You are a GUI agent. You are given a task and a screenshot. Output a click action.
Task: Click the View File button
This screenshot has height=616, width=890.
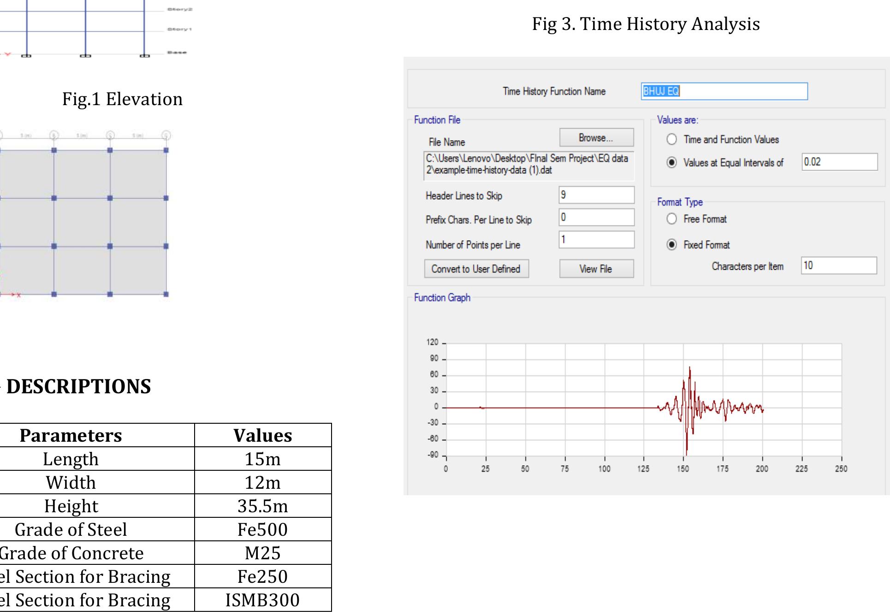[x=596, y=269]
